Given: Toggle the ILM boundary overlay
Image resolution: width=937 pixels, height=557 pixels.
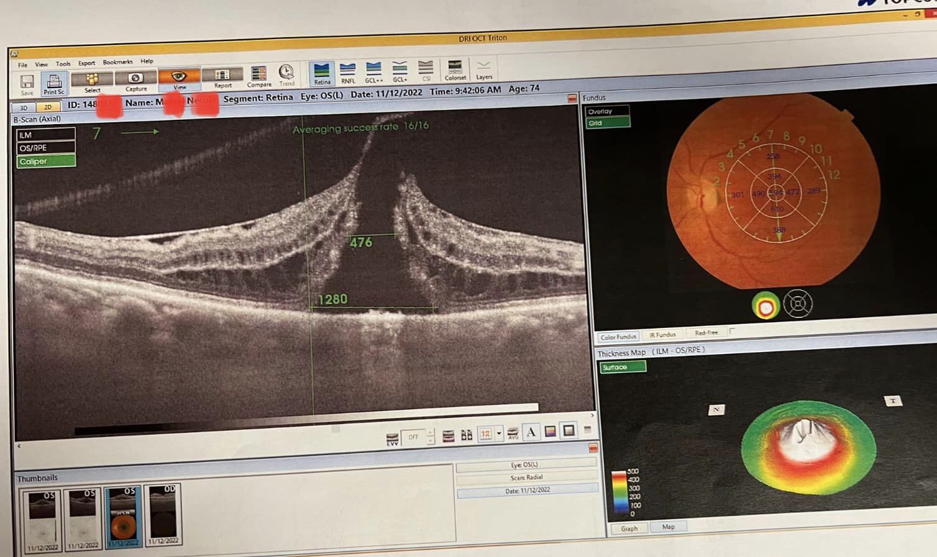Looking at the screenshot, I should click(x=45, y=135).
